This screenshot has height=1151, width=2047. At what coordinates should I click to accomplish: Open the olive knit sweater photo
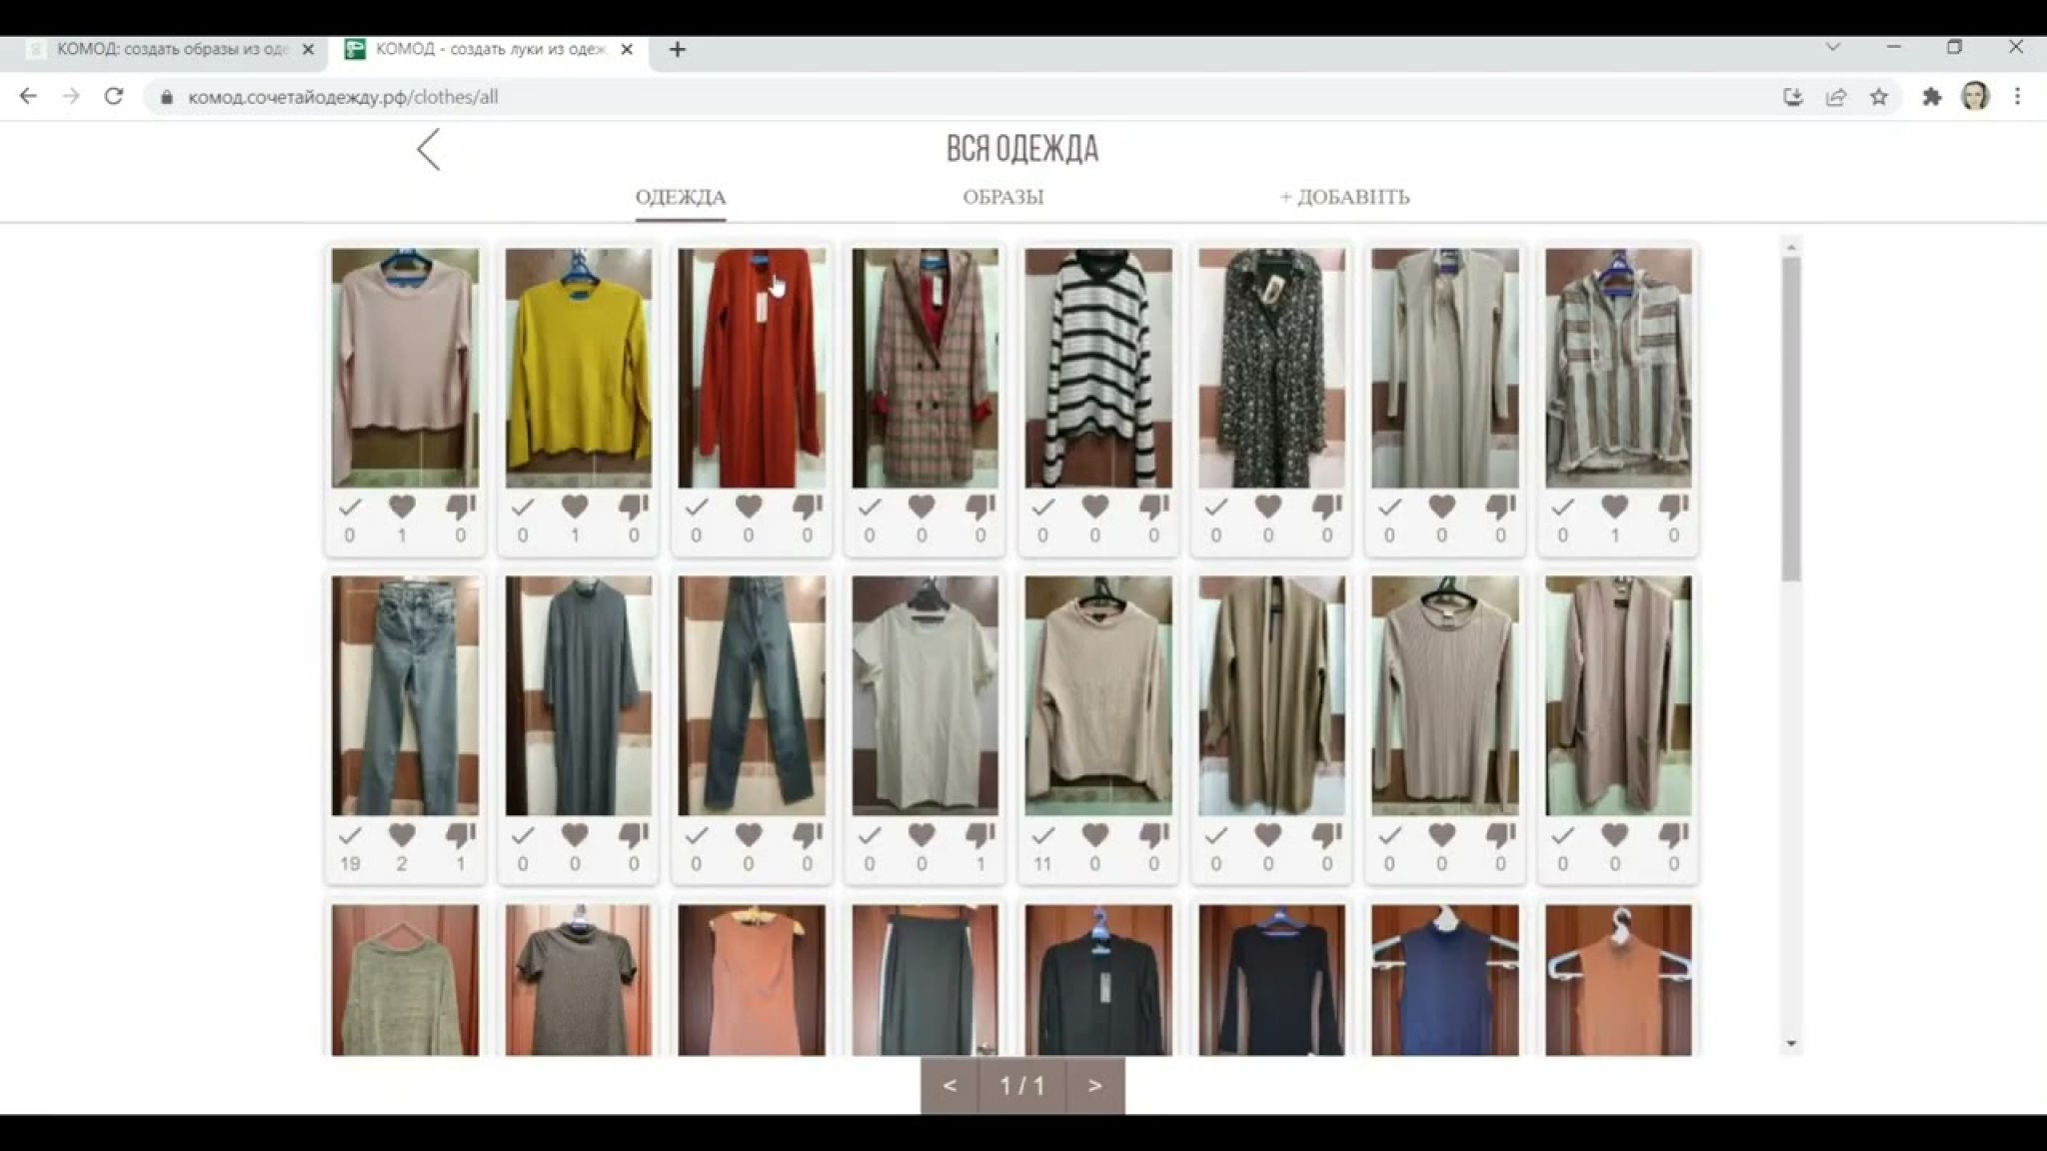pyautogui.click(x=405, y=980)
